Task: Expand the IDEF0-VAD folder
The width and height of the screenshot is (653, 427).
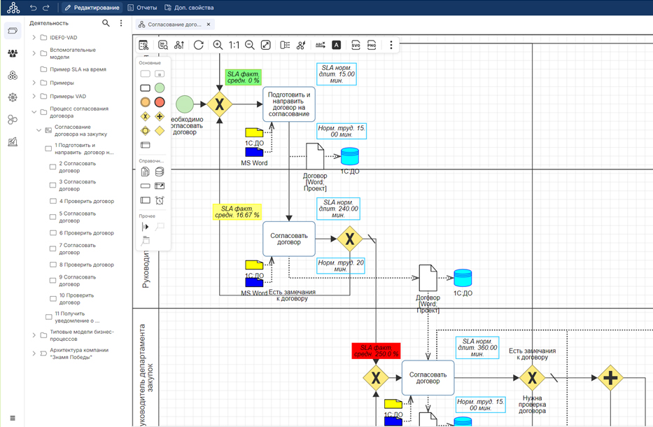Action: point(34,38)
